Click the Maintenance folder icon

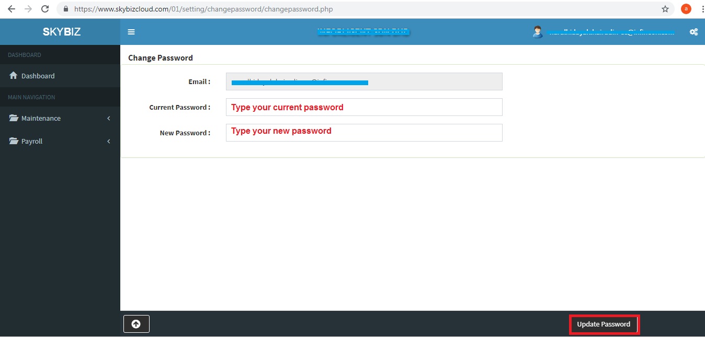(x=14, y=118)
